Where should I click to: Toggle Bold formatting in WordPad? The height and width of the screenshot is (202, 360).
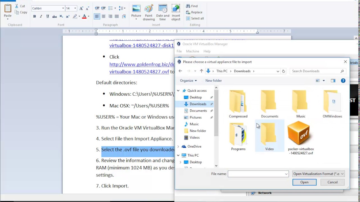34,17
